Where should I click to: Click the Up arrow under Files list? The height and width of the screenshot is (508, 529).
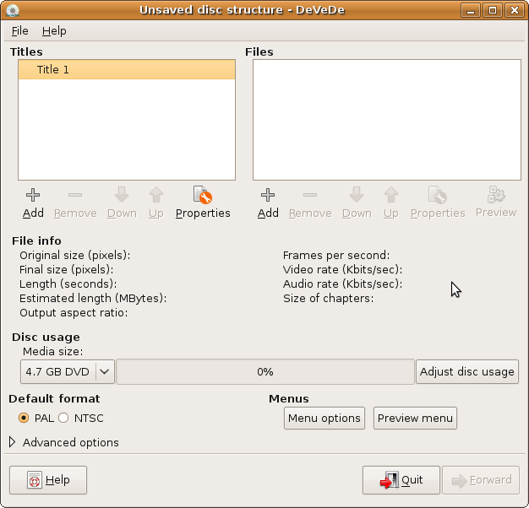click(390, 196)
